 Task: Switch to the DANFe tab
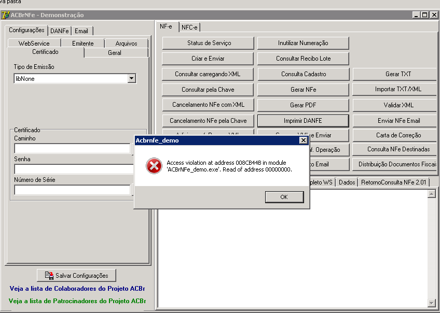tap(60, 31)
